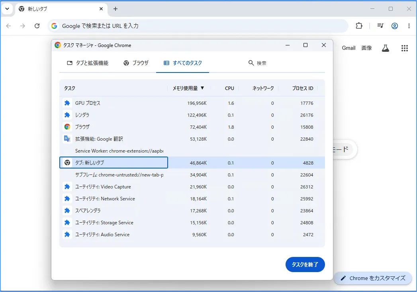Click the Storage Service utility icon

pyautogui.click(x=67, y=223)
